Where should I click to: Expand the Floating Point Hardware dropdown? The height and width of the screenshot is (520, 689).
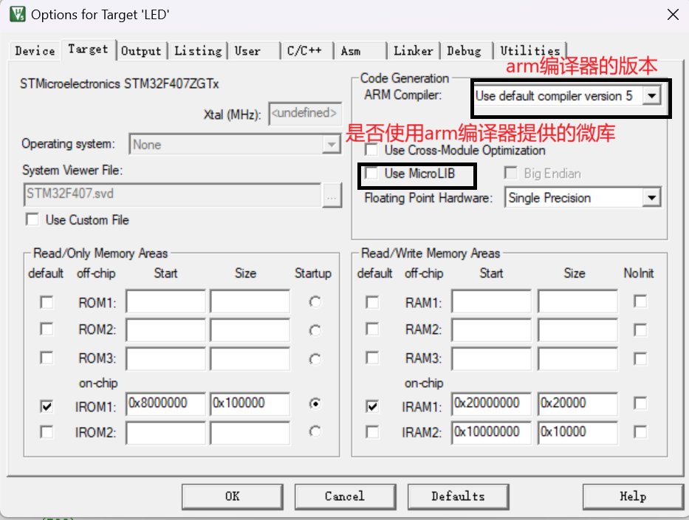tap(651, 198)
